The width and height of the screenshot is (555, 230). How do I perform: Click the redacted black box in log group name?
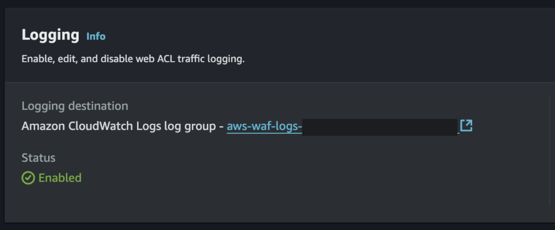[x=379, y=127]
